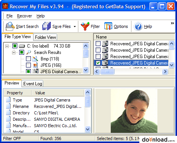Switch to the File Type View tab
Screen dimensions: 177x143
coord(18,37)
